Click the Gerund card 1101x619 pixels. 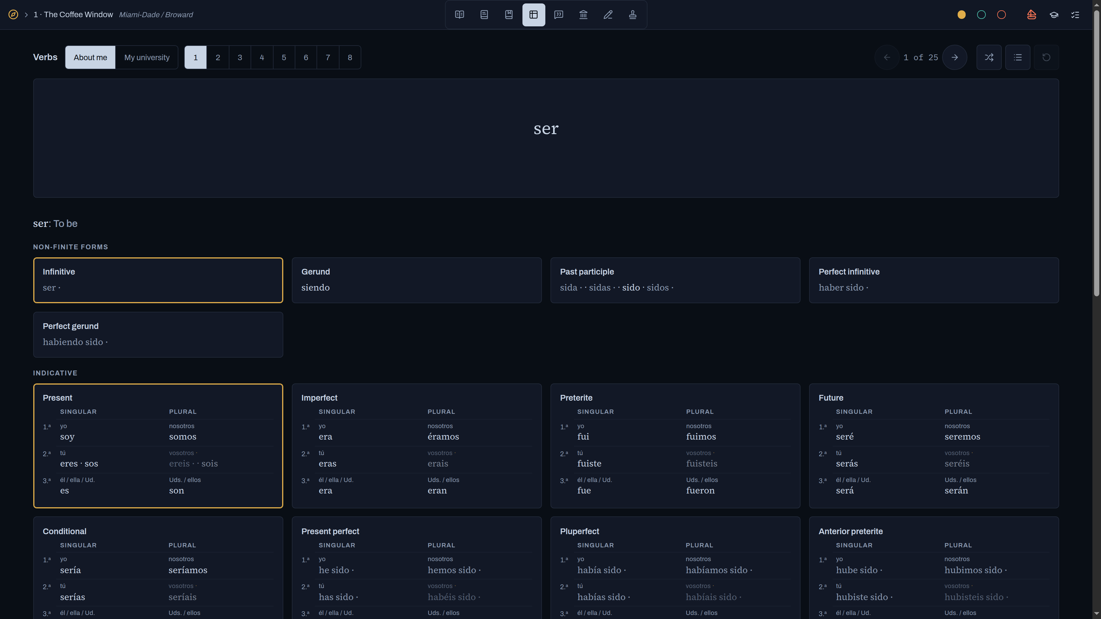417,280
